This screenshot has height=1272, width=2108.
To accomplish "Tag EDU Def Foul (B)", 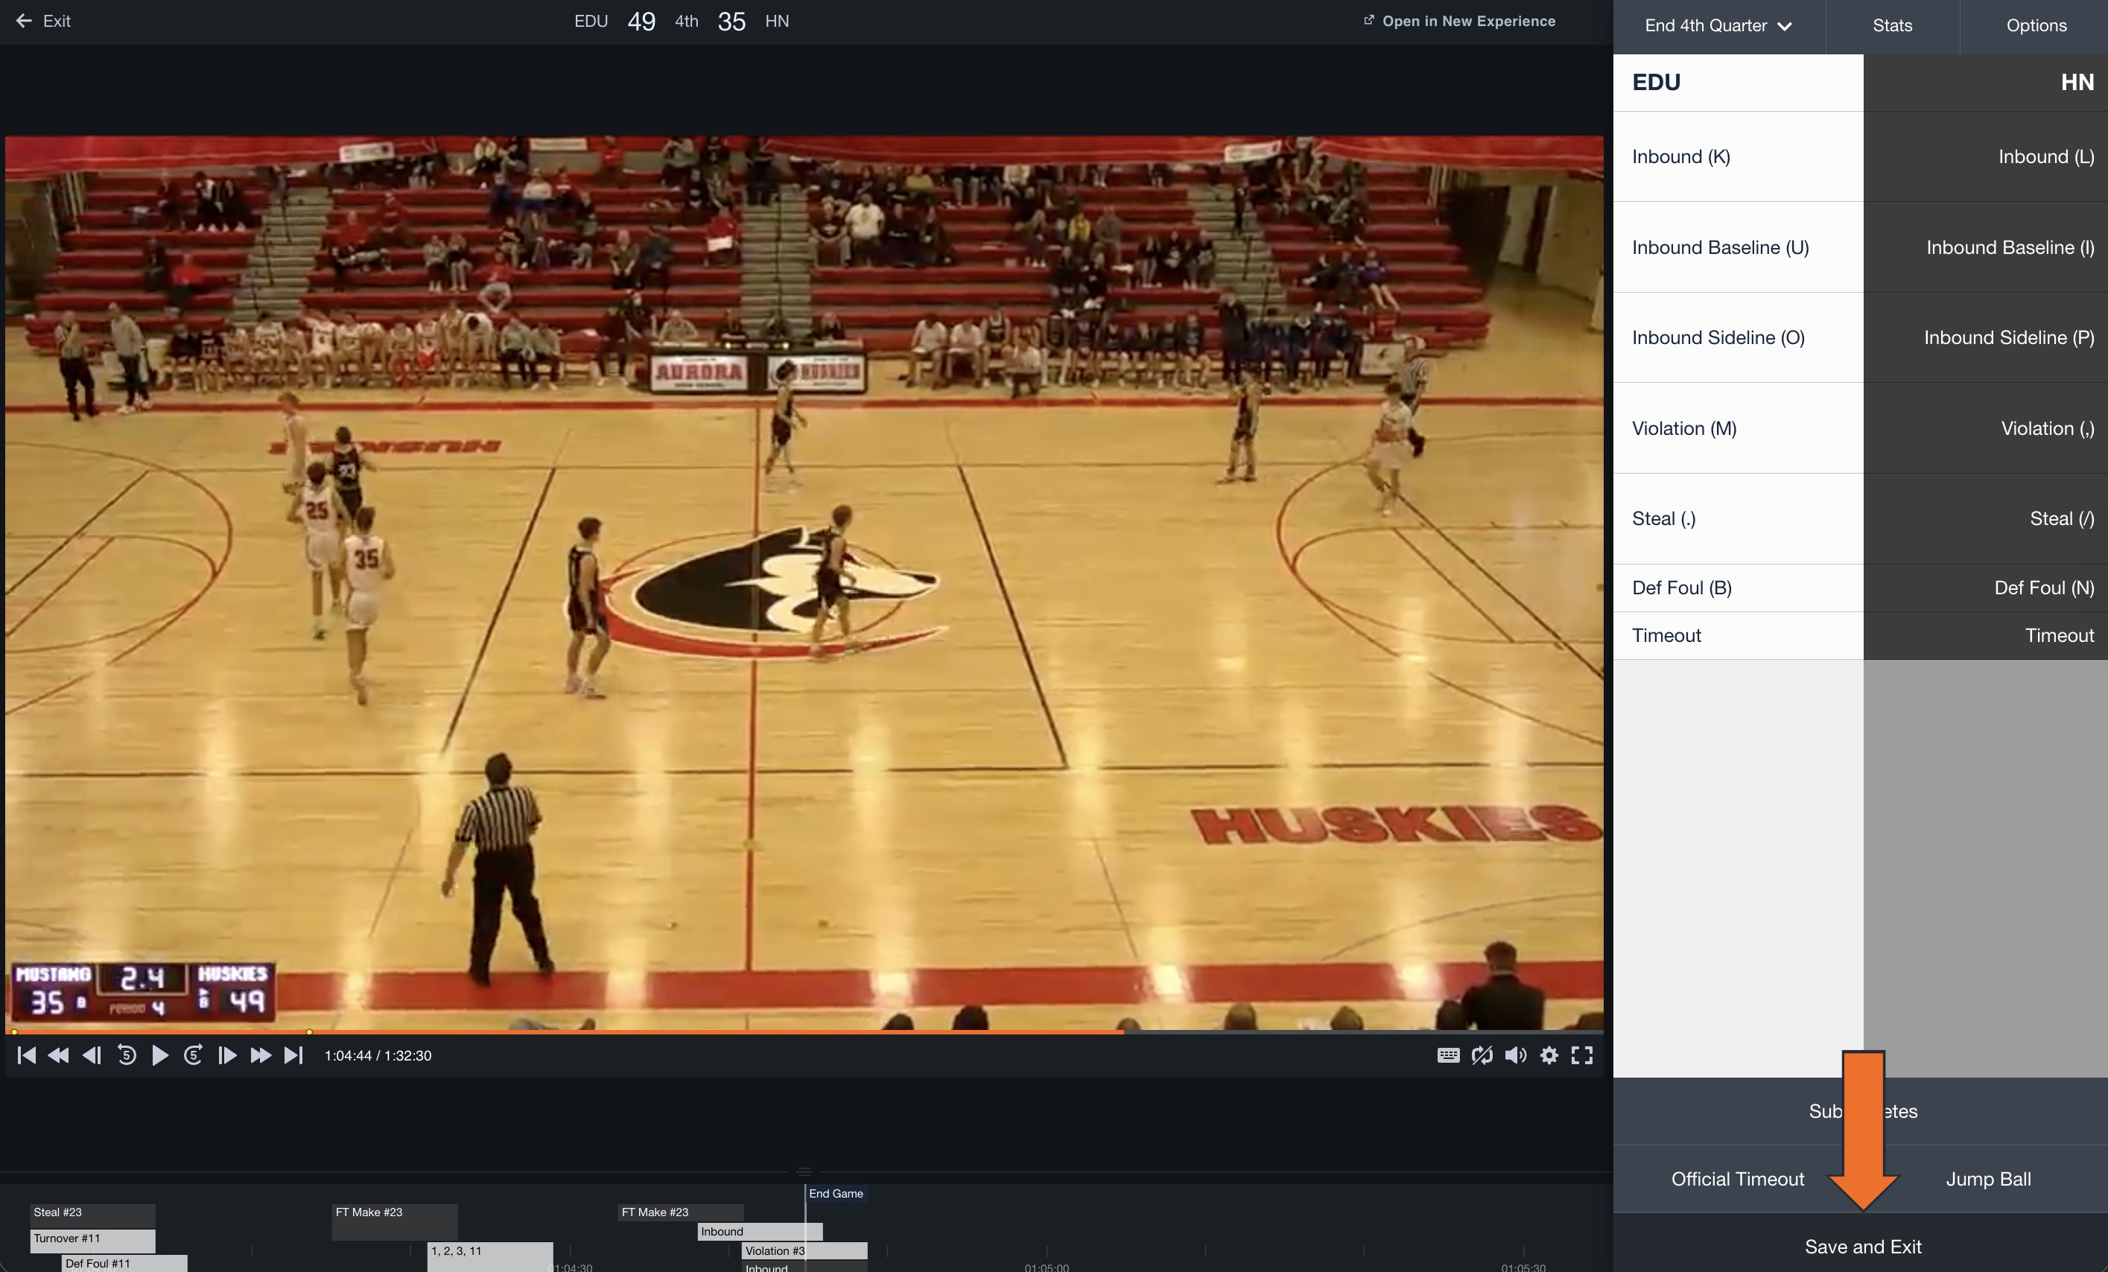I will coord(1739,588).
